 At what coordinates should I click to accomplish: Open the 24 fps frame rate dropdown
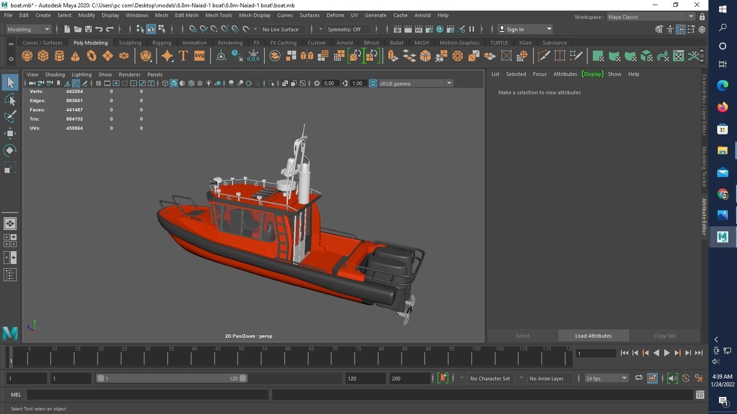606,378
